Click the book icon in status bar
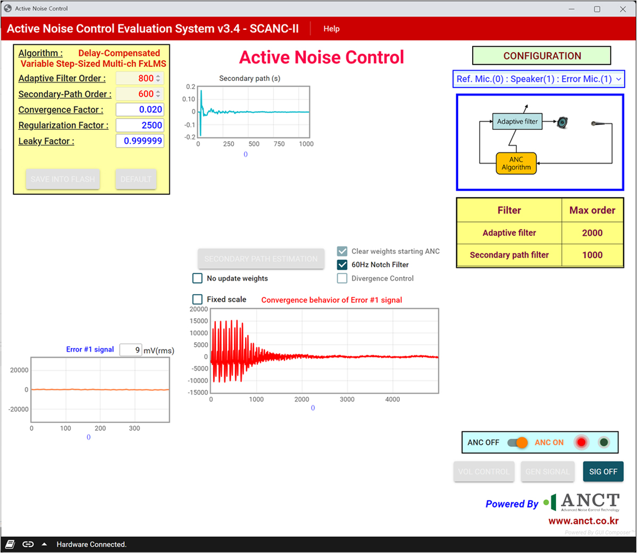This screenshot has width=638, height=553. pos(10,544)
